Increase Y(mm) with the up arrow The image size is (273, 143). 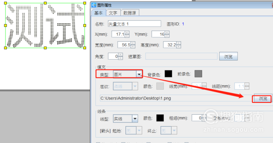click(167, 33)
